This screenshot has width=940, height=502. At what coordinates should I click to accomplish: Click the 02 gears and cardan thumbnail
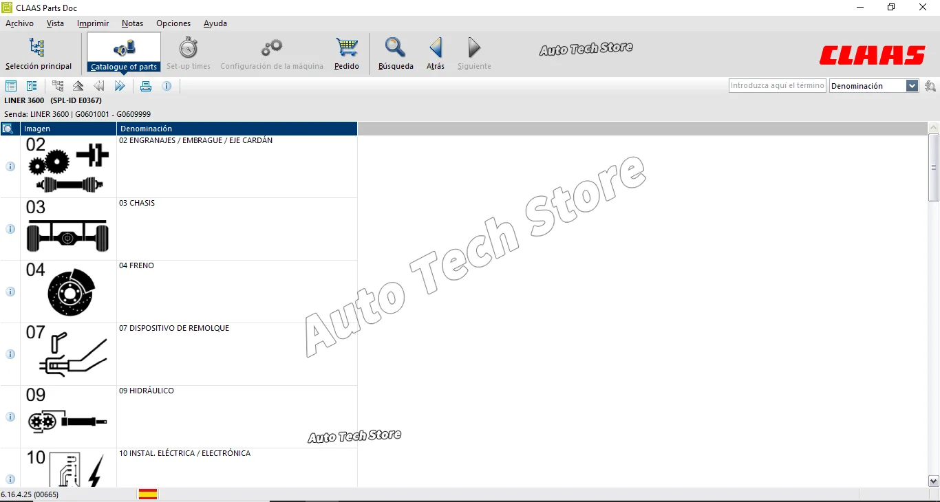68,166
